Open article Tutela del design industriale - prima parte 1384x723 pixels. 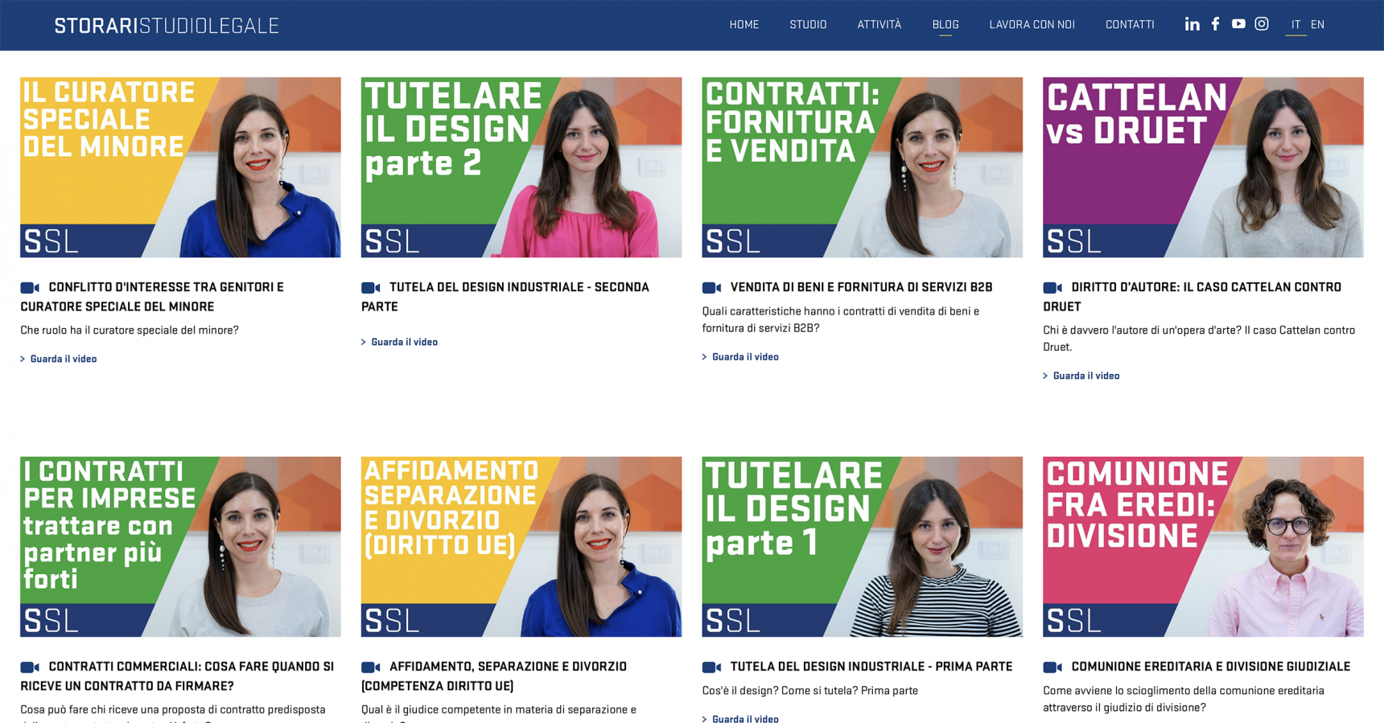tap(871, 667)
